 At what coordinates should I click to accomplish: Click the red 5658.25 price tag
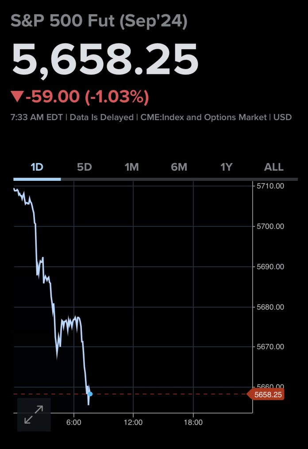click(x=268, y=394)
